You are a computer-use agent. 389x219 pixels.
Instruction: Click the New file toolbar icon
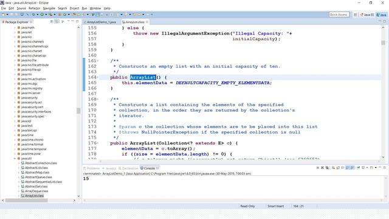click(x=3, y=15)
